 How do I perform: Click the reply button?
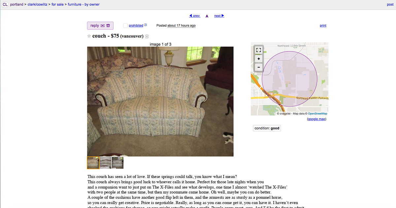click(x=100, y=26)
